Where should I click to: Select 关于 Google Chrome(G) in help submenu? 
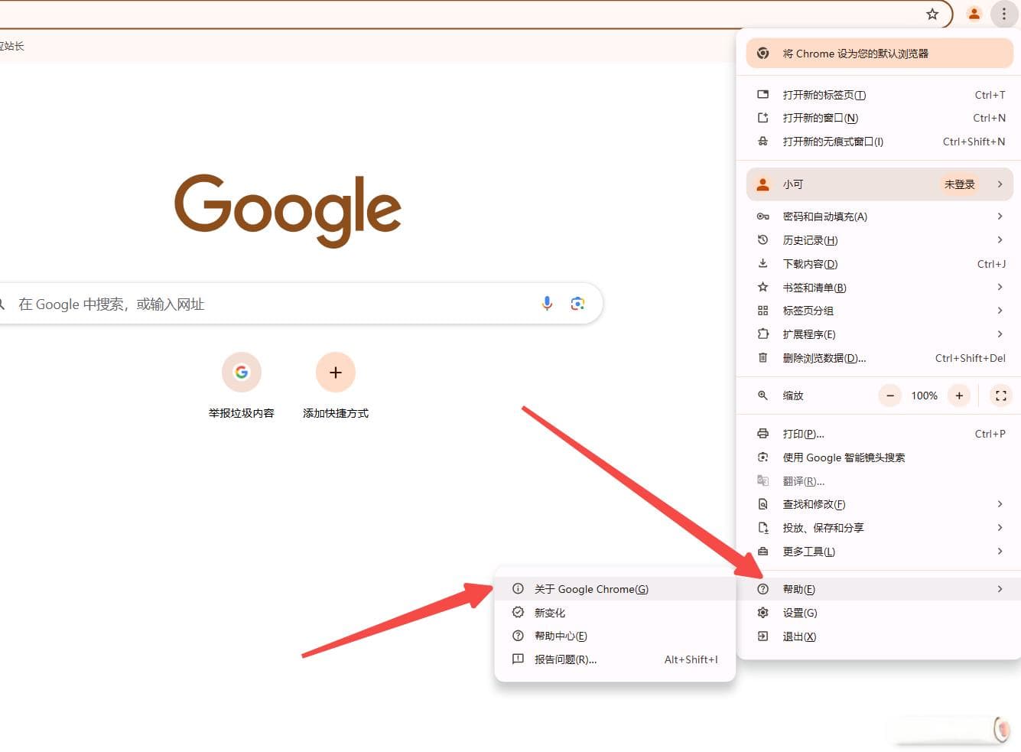pyautogui.click(x=615, y=589)
